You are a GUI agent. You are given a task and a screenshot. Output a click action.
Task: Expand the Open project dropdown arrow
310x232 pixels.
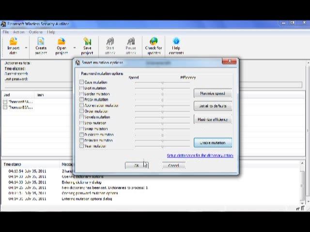[x=75, y=48]
